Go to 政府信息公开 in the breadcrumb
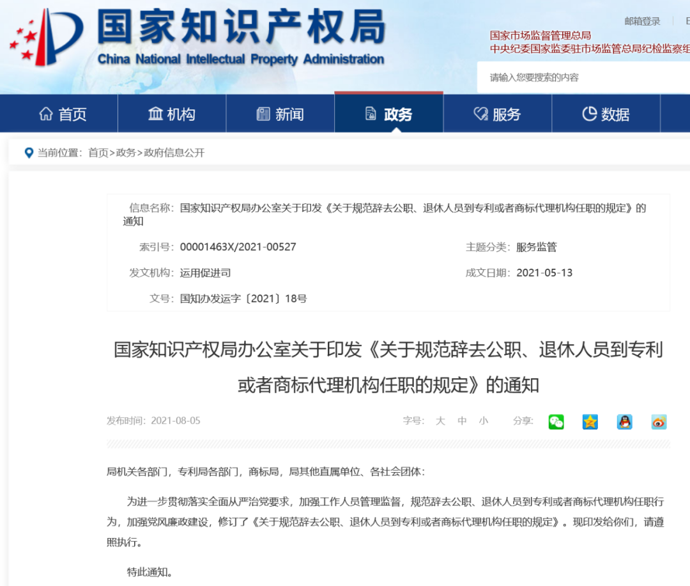Image resolution: width=690 pixels, height=586 pixels. 174,153
